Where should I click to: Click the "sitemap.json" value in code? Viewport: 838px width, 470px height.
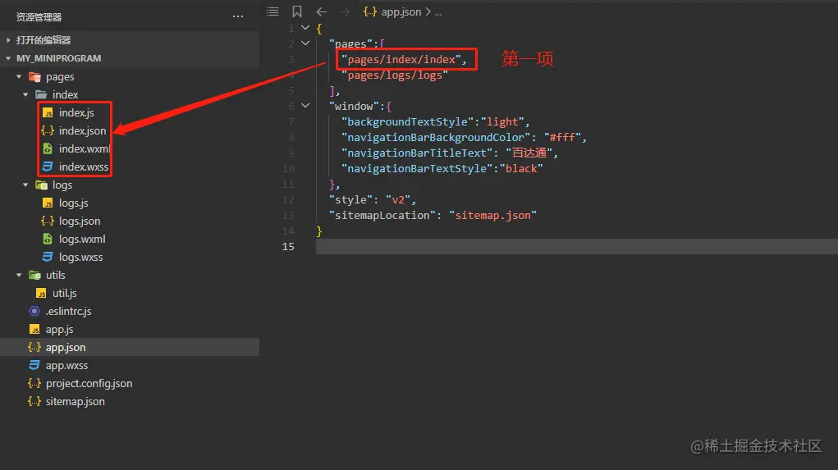(x=492, y=215)
